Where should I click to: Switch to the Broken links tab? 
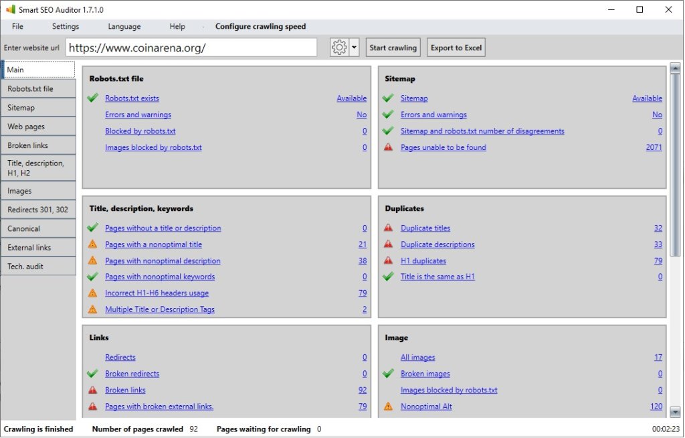(x=38, y=145)
